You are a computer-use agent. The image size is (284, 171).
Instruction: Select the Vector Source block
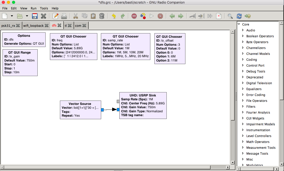point(80,110)
